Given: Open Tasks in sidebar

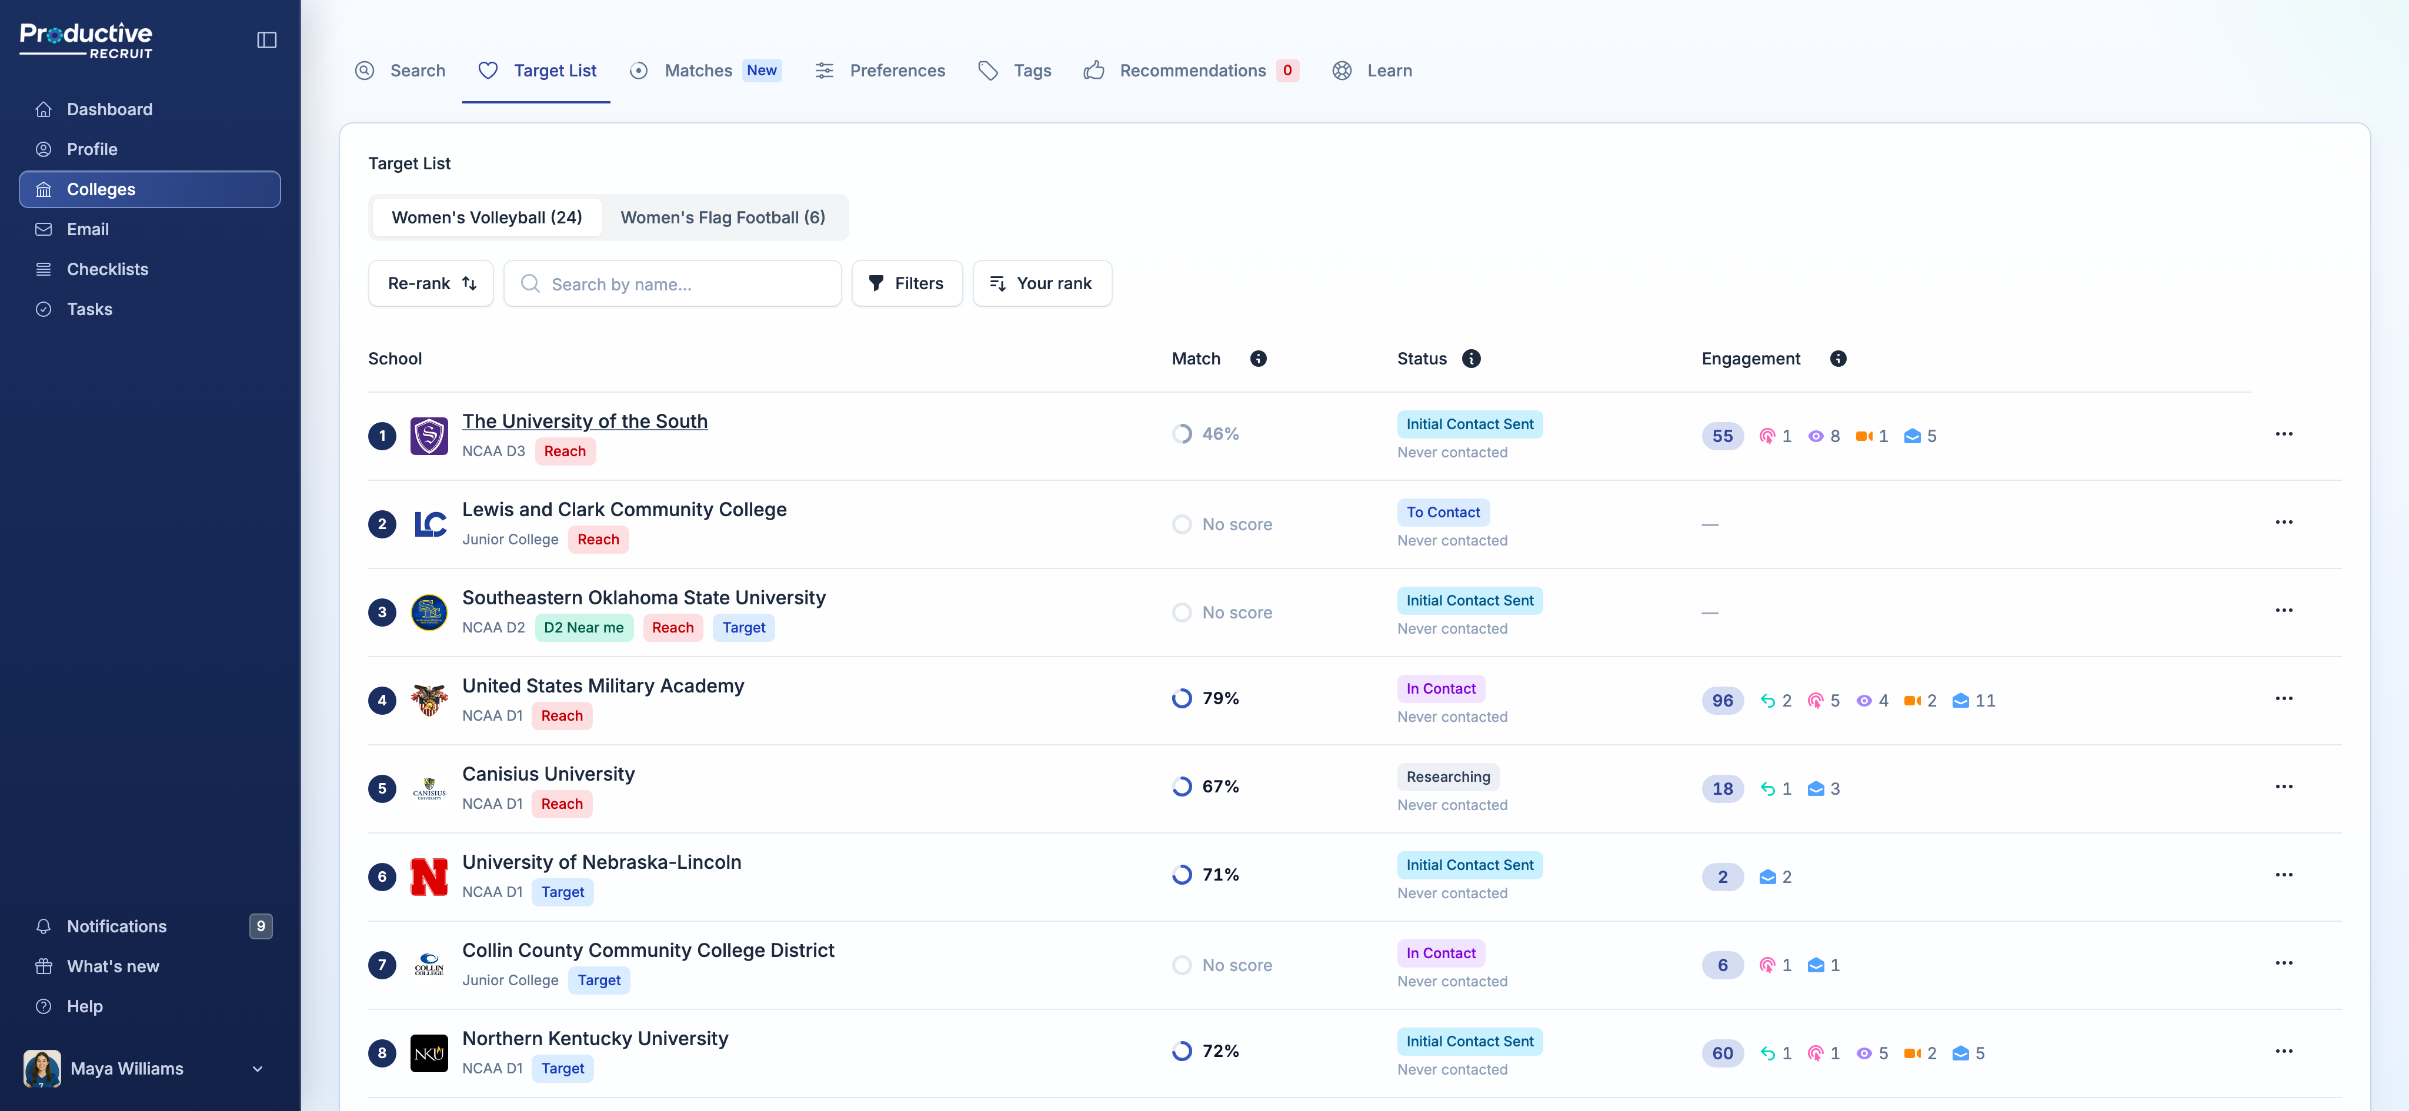Looking at the screenshot, I should click(x=149, y=309).
